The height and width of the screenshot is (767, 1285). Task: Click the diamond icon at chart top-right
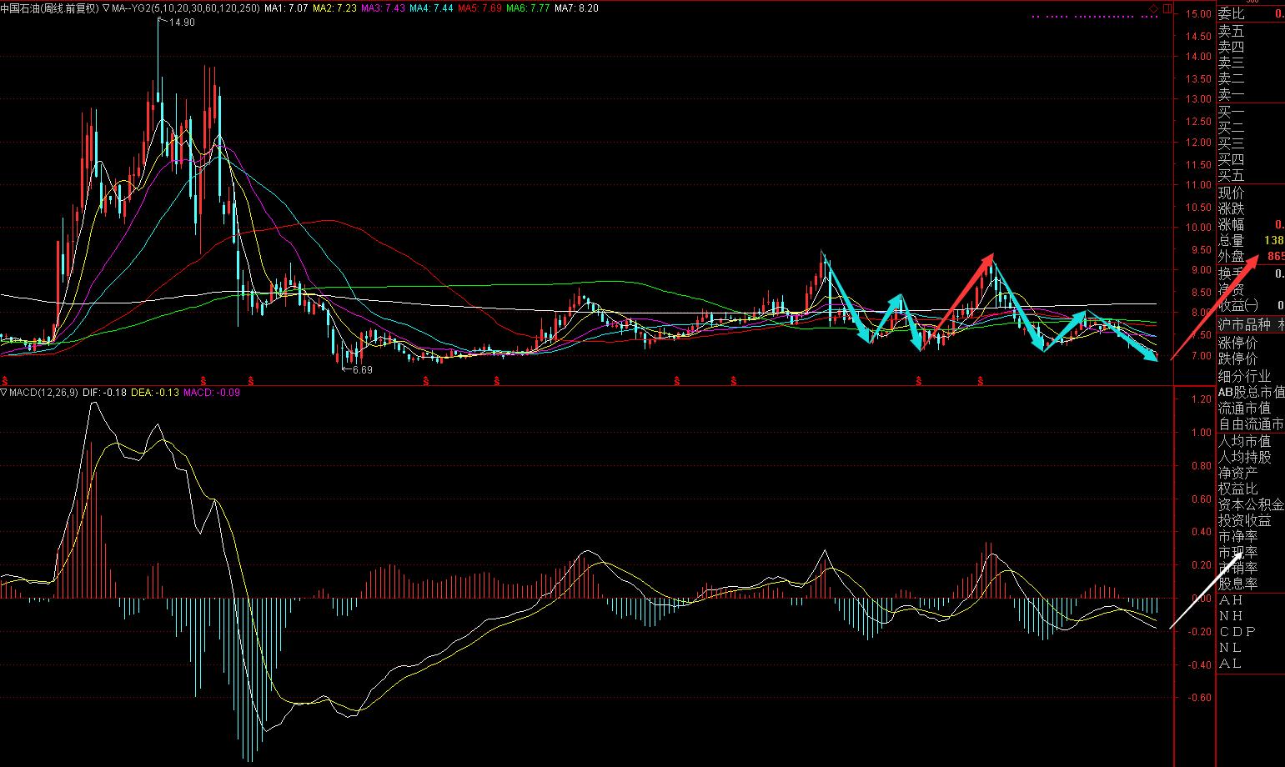click(x=1153, y=8)
